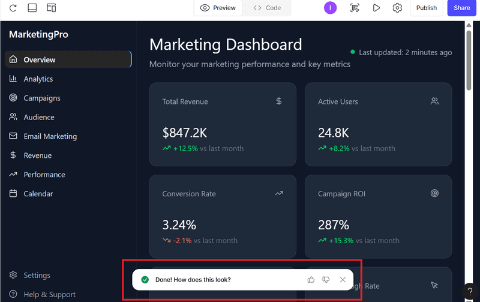Toggle the device preview layout icon
This screenshot has width=480, height=302.
click(52, 8)
